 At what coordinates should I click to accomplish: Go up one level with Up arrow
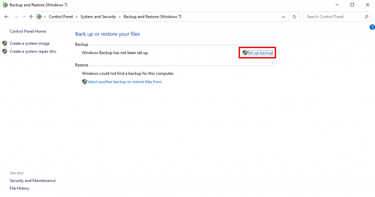tap(31, 17)
